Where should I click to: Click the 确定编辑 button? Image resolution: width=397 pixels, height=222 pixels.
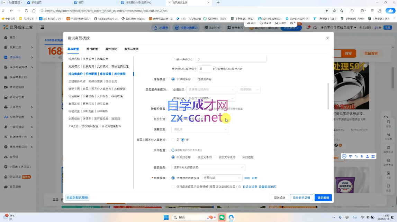323,198
